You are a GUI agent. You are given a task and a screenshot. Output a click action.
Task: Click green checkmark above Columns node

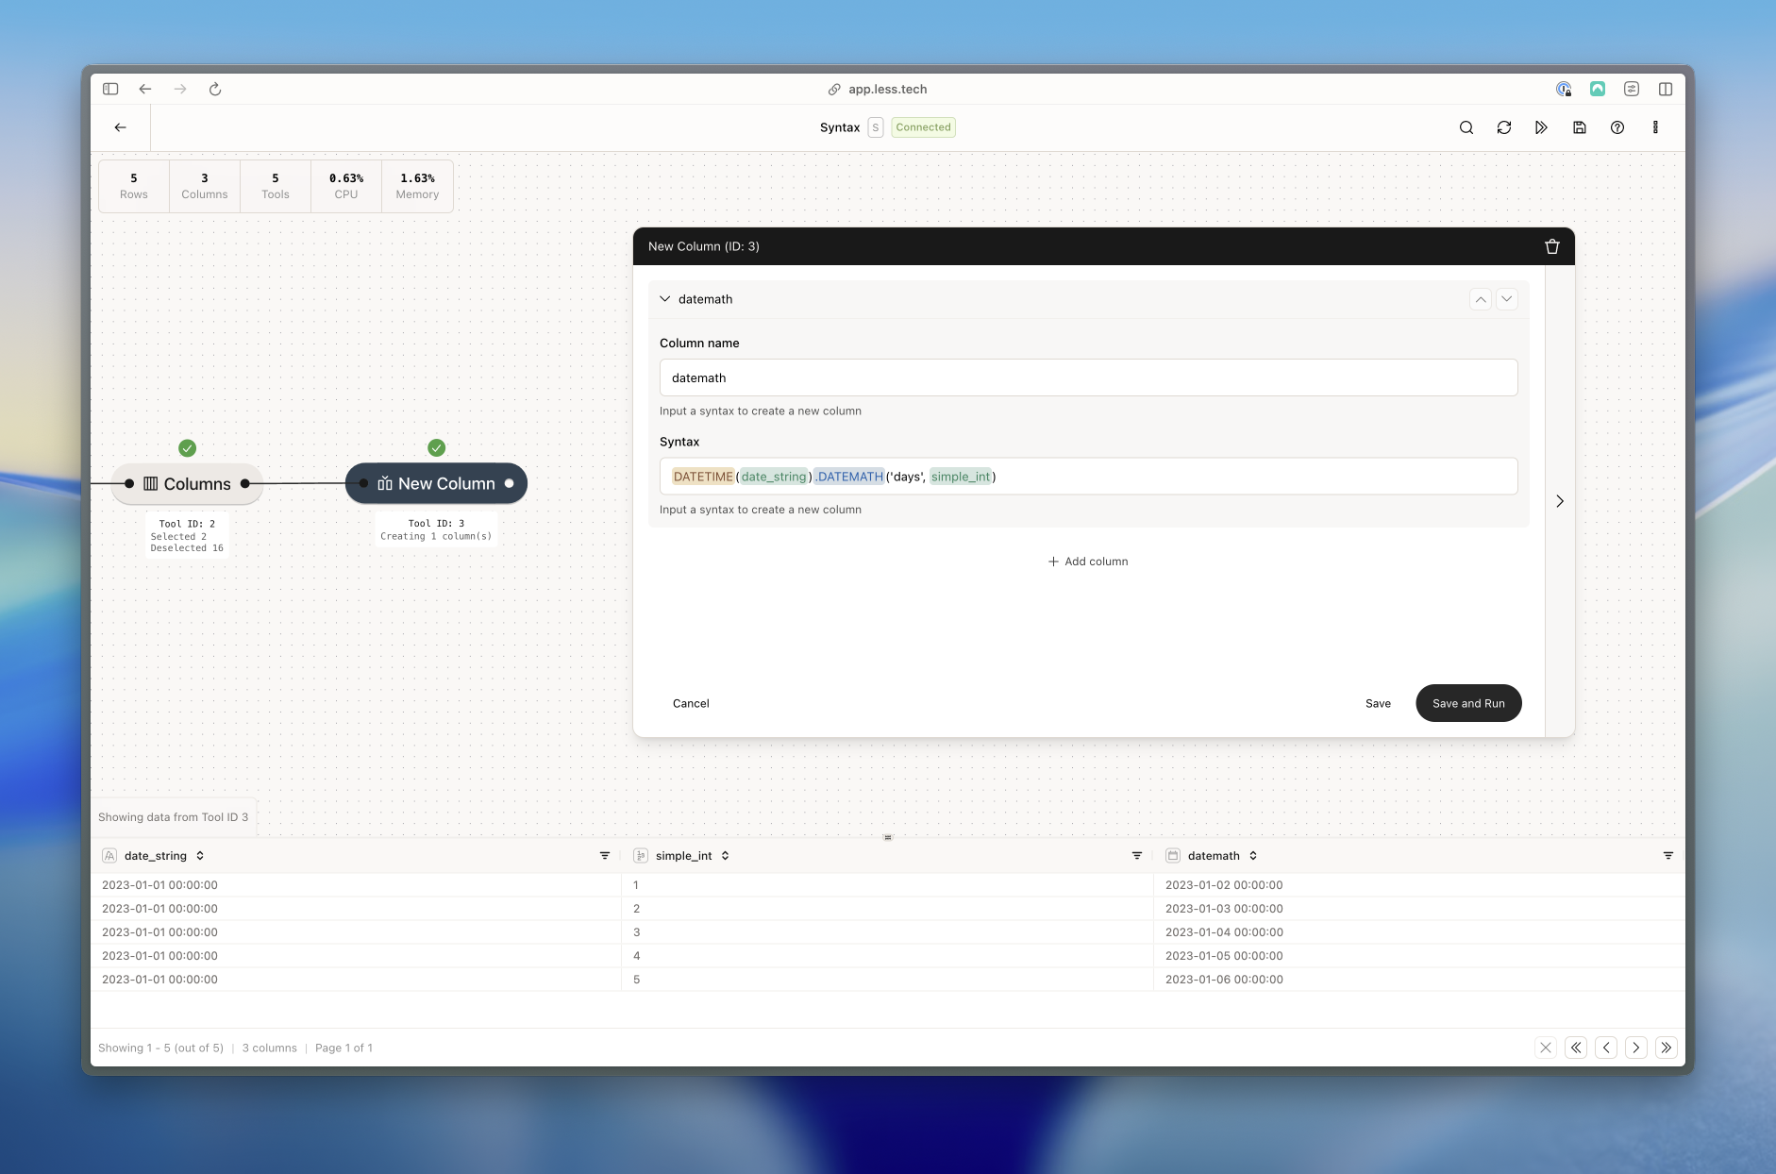tap(188, 448)
